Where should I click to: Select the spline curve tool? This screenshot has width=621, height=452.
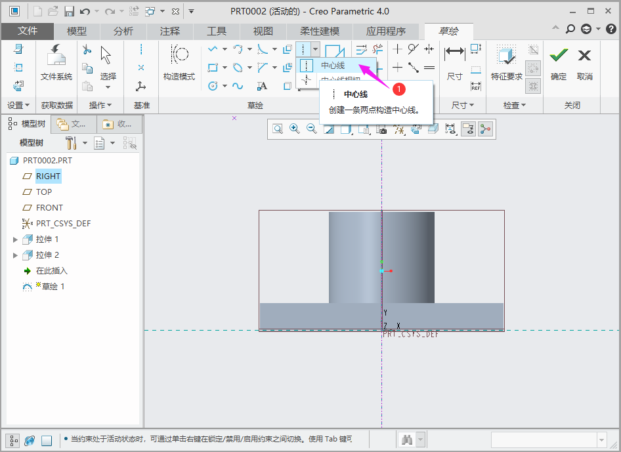click(238, 86)
